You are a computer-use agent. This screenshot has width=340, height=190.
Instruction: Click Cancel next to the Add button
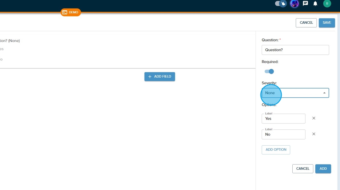pyautogui.click(x=302, y=169)
